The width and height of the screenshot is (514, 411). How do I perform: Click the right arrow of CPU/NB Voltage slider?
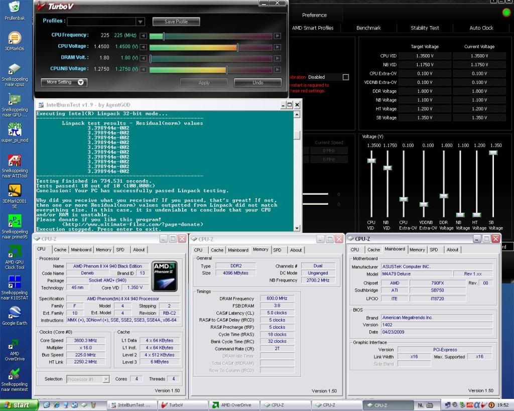(x=277, y=69)
